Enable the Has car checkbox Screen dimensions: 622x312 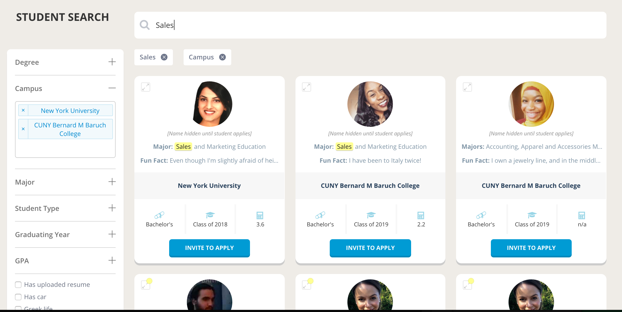pos(18,297)
